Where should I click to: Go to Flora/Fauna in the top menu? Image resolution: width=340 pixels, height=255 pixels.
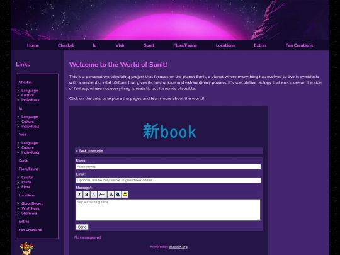pos(185,45)
